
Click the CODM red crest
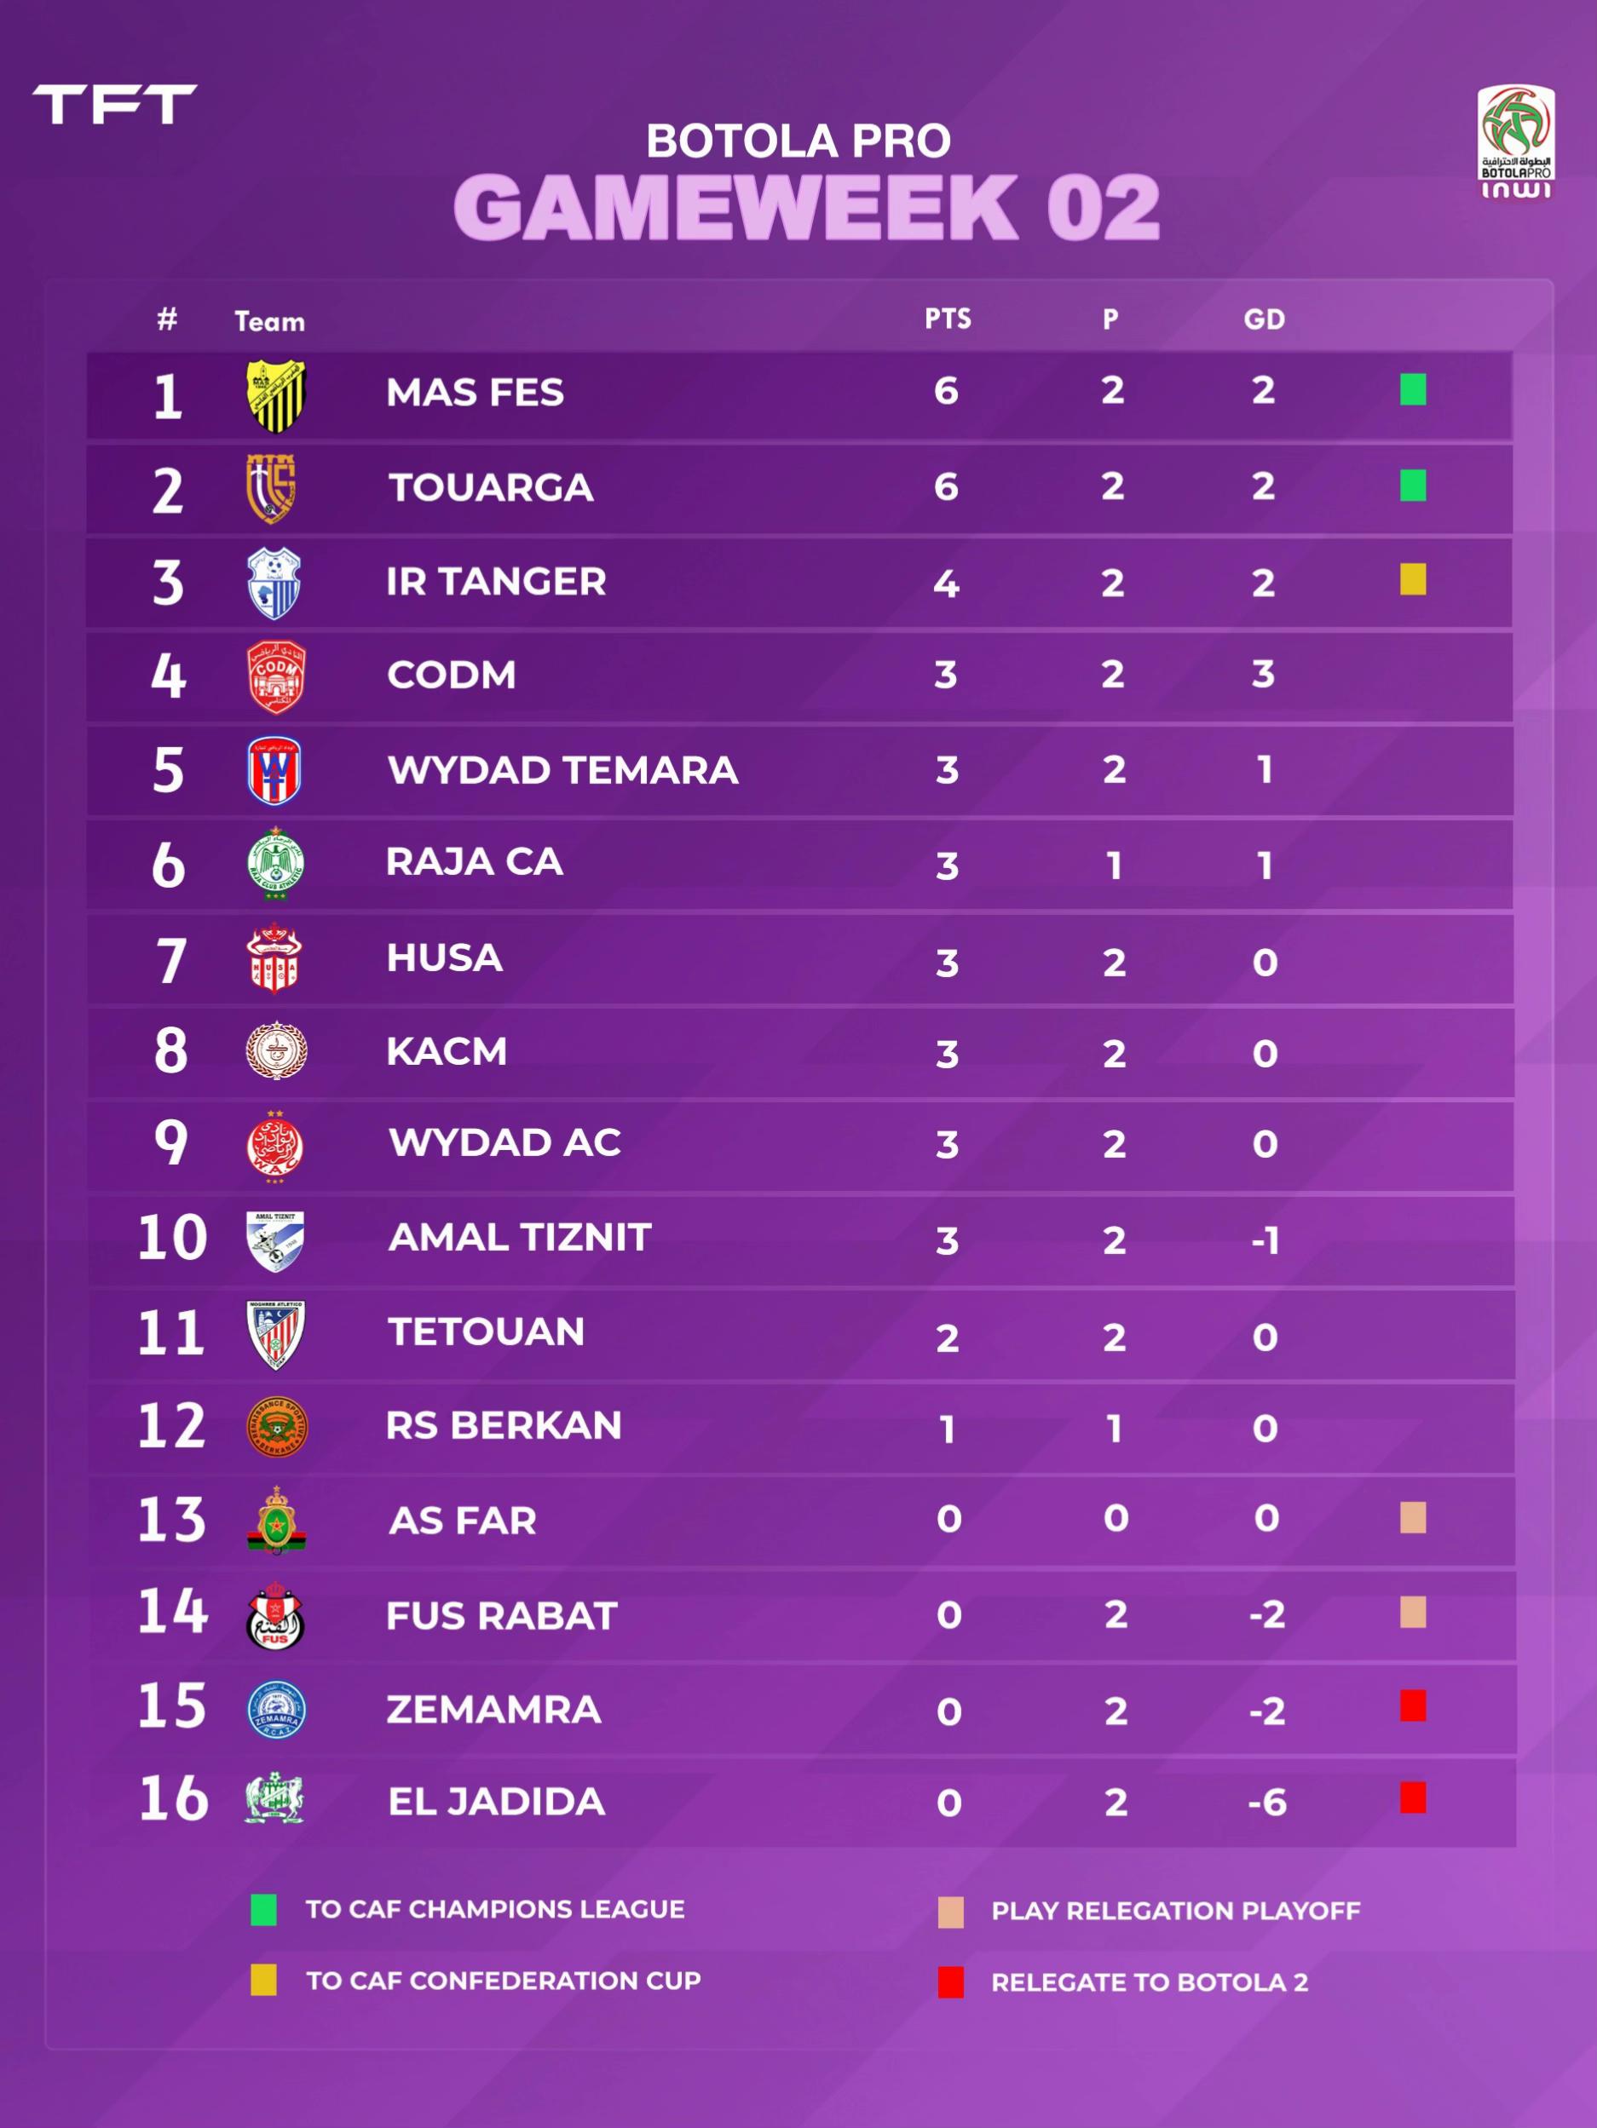tap(276, 677)
